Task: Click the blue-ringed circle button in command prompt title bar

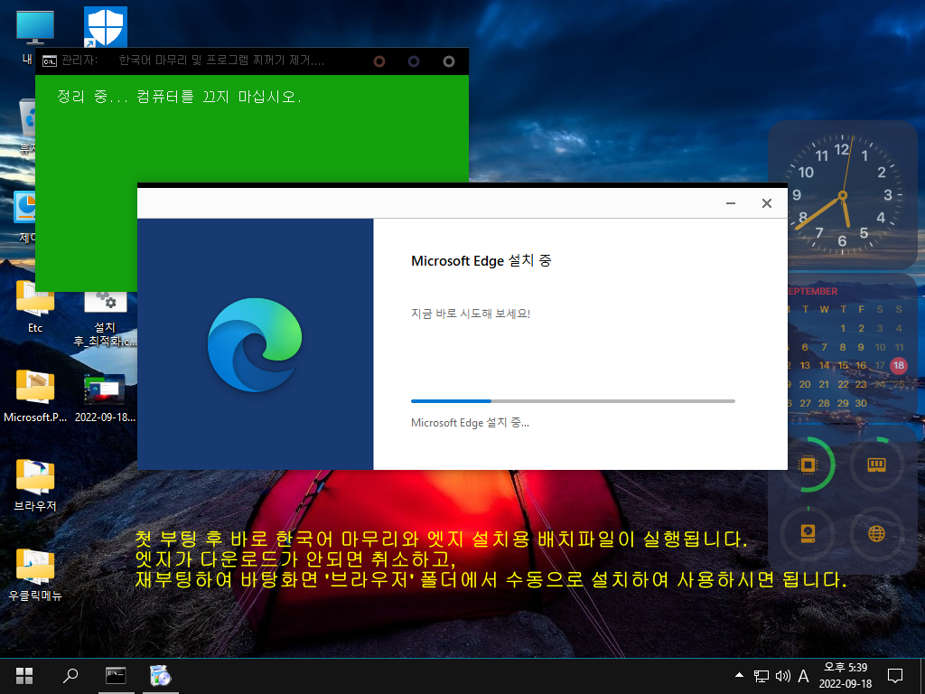Action: pyautogui.click(x=414, y=61)
